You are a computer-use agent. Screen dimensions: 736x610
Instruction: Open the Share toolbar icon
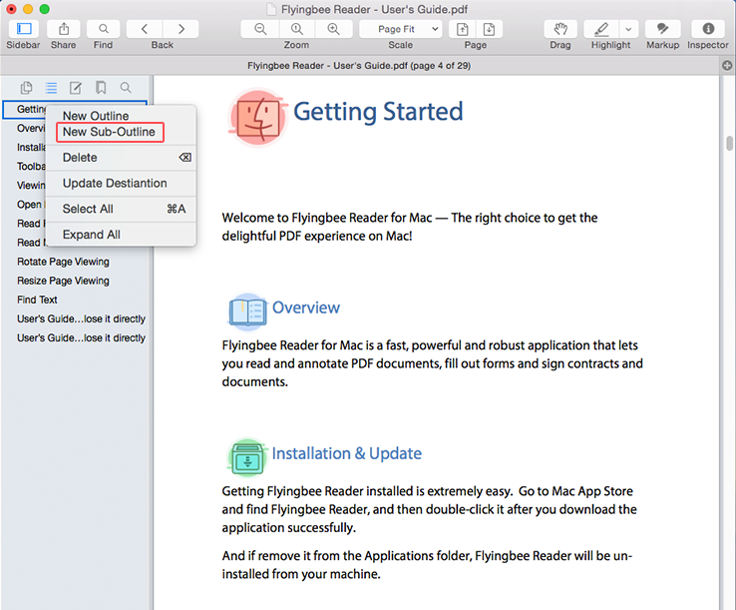64,29
